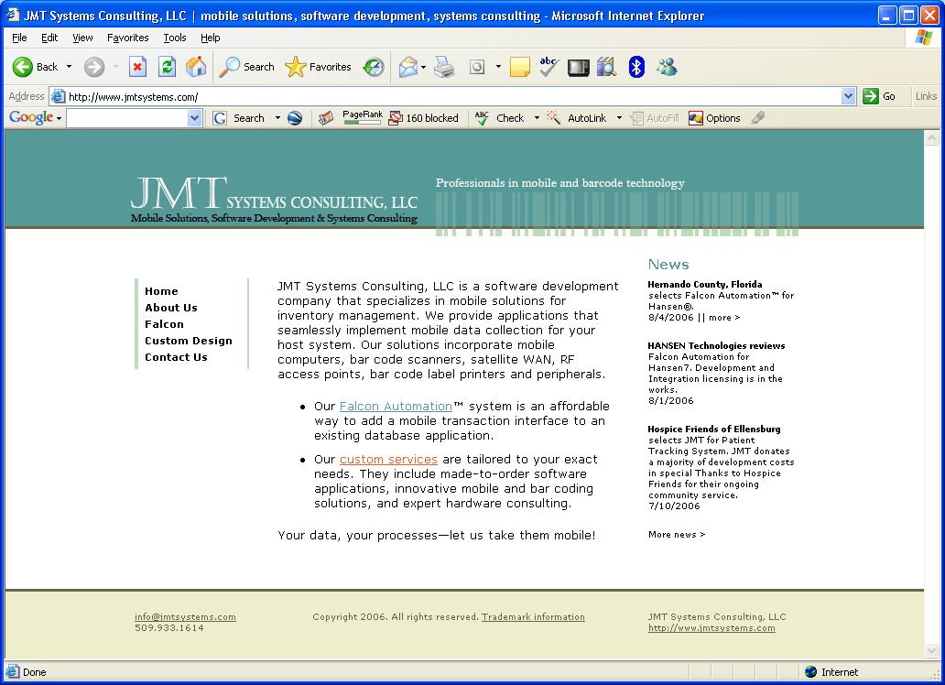Open the History clock icon
Viewport: 945px width, 685px height.
(374, 67)
